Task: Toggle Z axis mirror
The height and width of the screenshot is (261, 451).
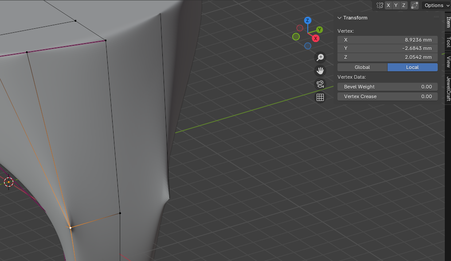Action: pyautogui.click(x=404, y=5)
